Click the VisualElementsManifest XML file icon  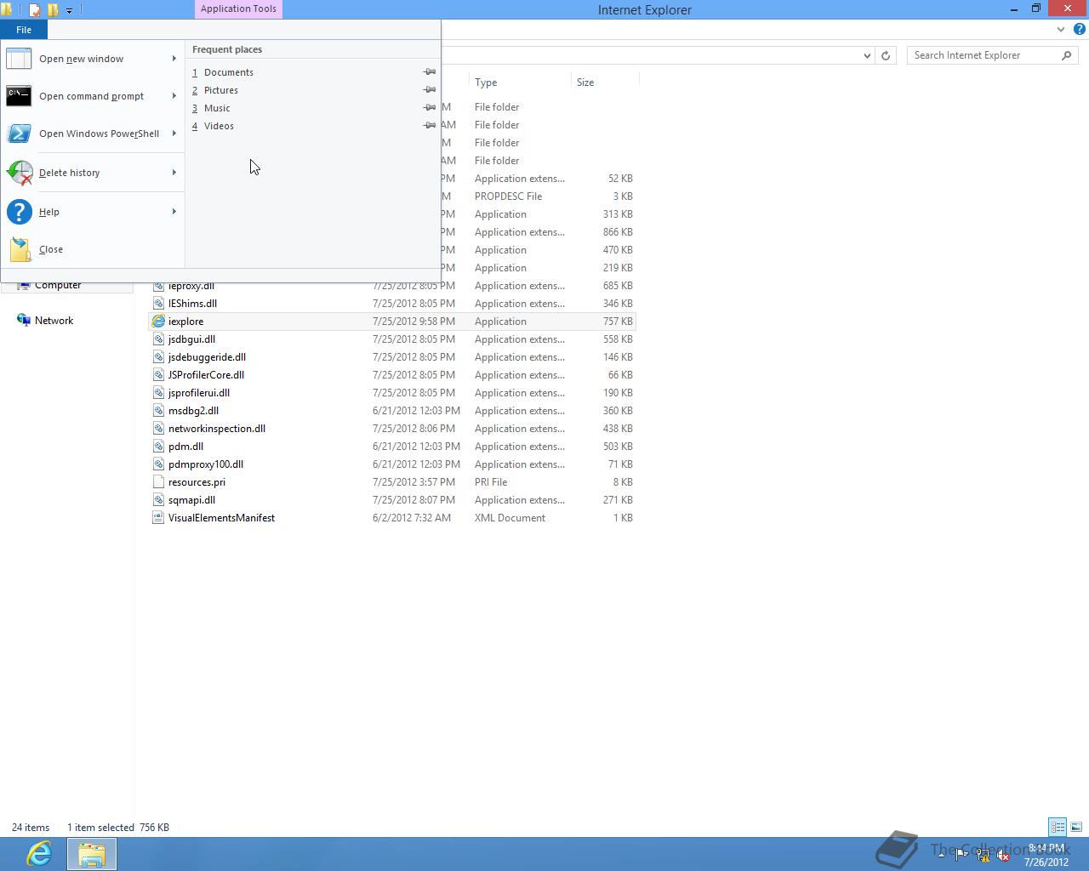(x=158, y=518)
